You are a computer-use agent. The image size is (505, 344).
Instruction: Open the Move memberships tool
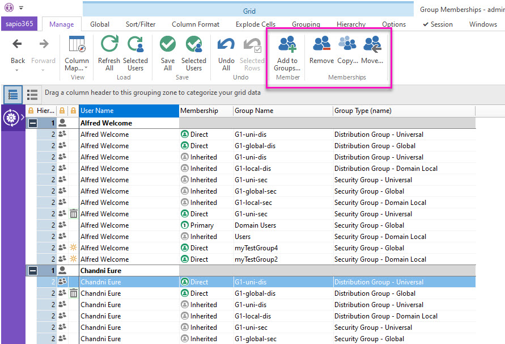coord(372,51)
